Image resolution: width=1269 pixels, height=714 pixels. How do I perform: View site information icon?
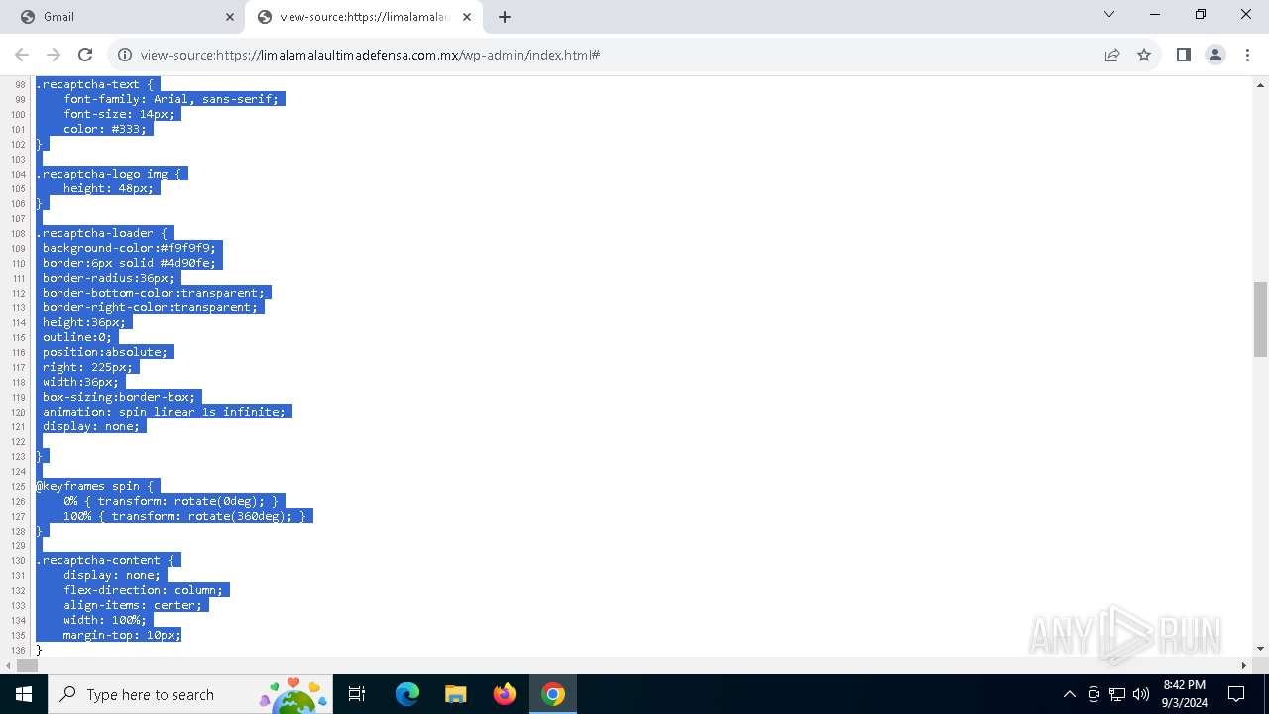pyautogui.click(x=125, y=55)
